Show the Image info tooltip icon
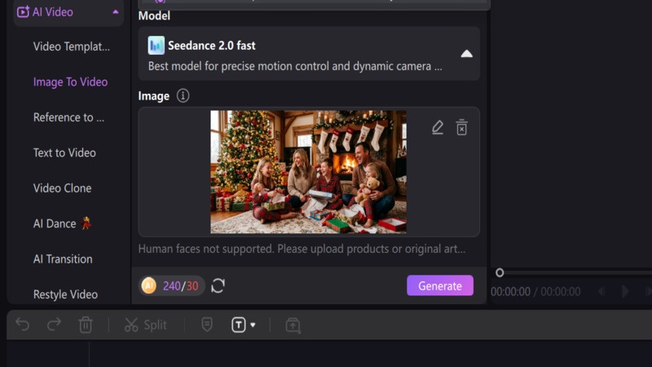 pos(183,95)
